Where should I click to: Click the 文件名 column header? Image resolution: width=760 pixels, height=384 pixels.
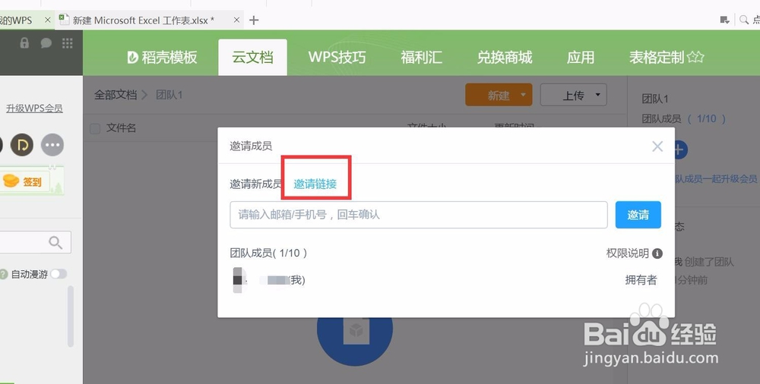121,128
